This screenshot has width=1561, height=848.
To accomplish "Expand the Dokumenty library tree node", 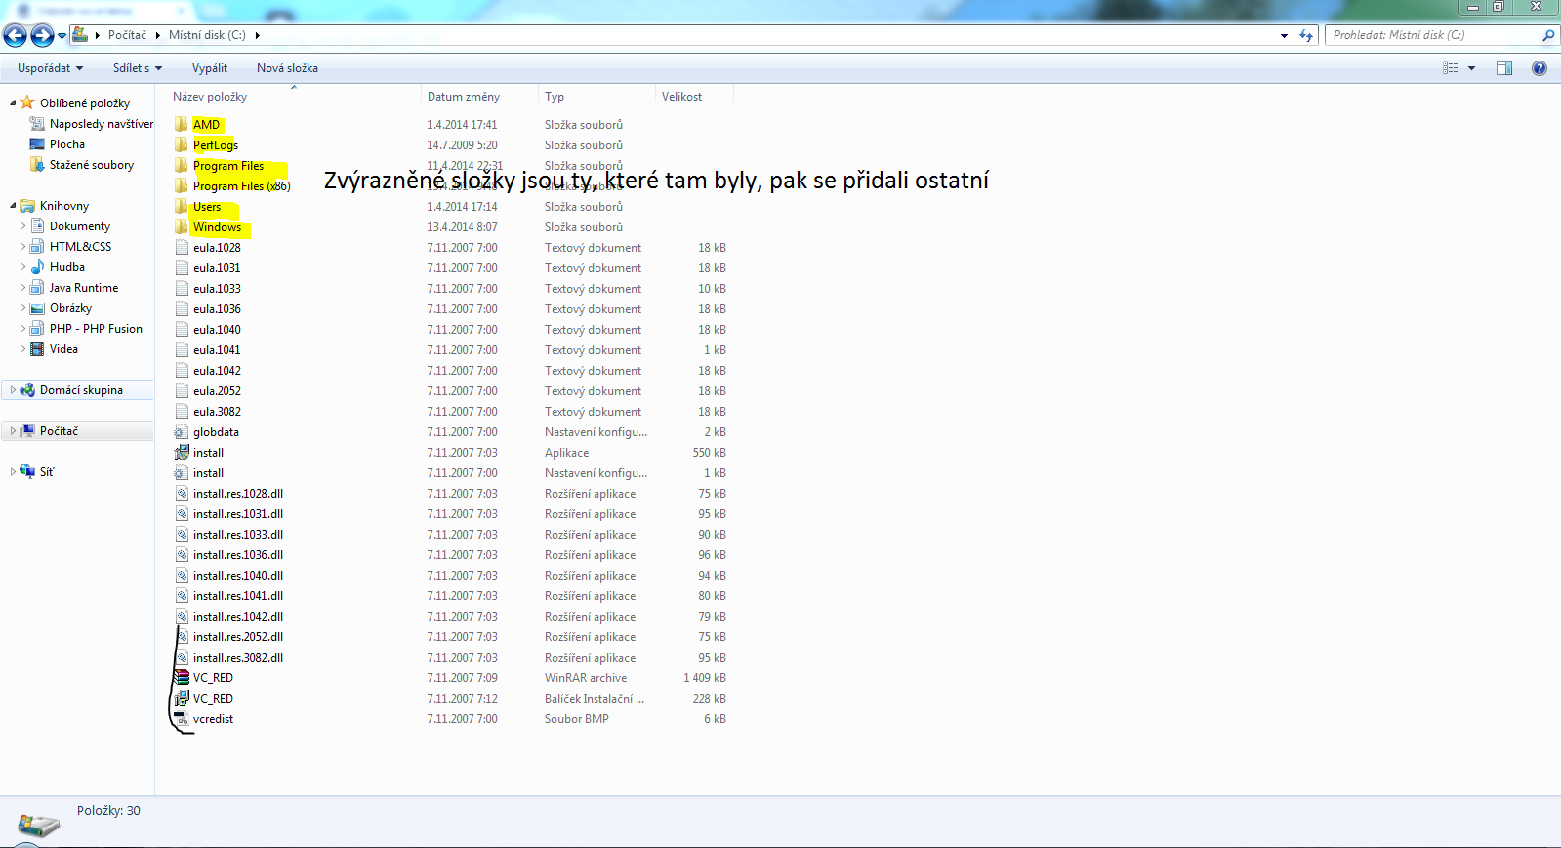I will tap(23, 226).
